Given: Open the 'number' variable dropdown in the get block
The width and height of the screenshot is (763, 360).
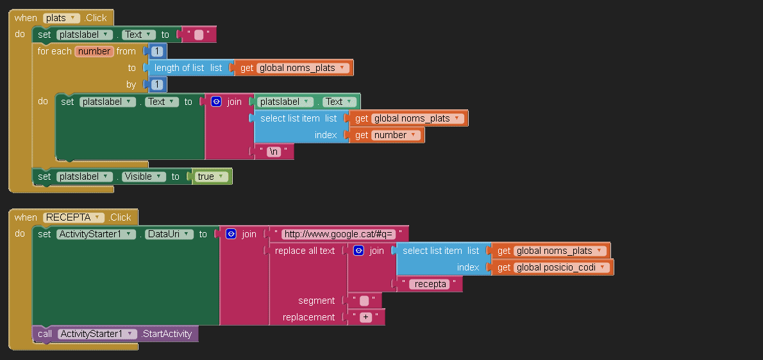Looking at the screenshot, I should pos(396,135).
